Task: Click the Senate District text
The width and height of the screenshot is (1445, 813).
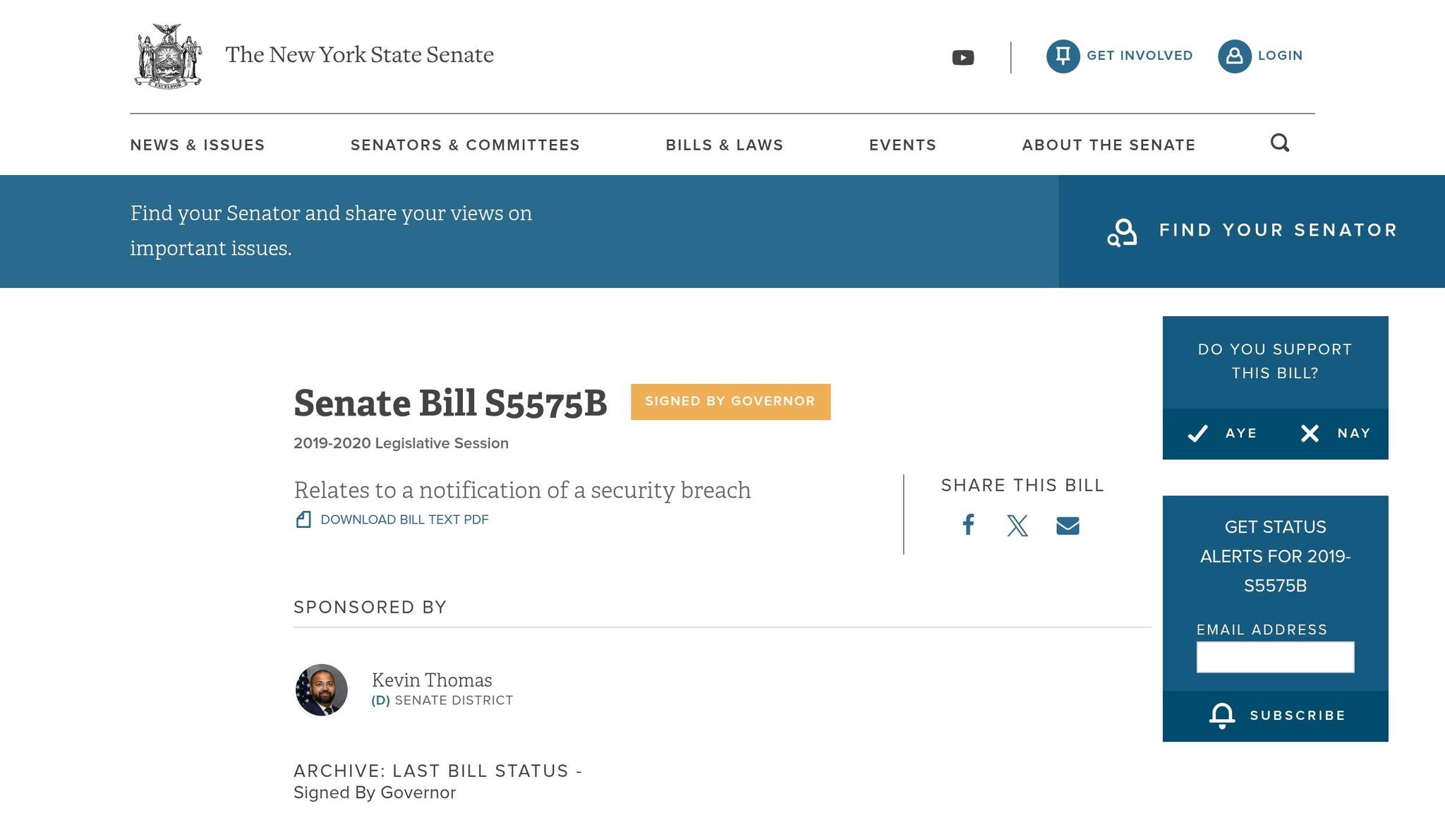Action: click(454, 700)
